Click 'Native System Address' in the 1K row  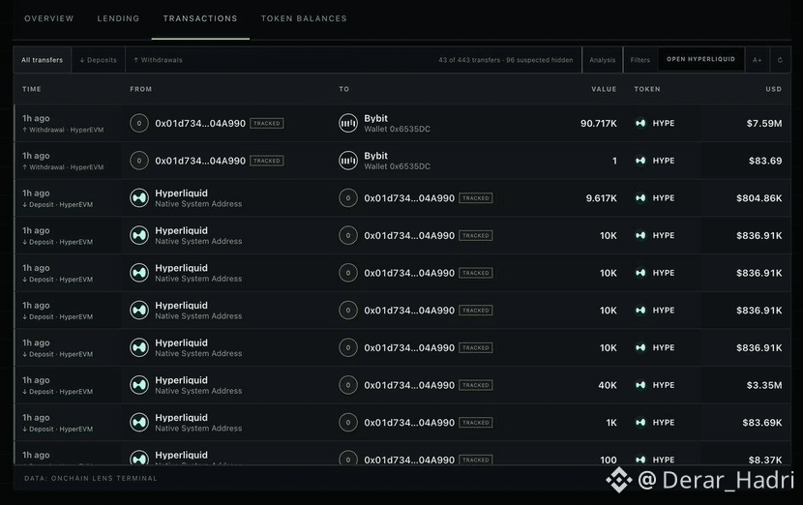pos(198,429)
